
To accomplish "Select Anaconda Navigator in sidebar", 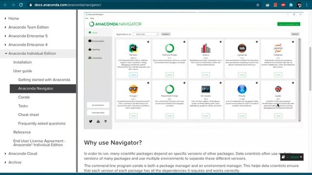I will [43, 88].
